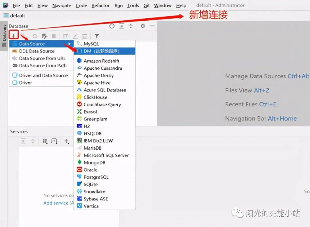This screenshot has height=227, width=310.
Task: Choose ClickHouse data source
Action: [104, 97]
